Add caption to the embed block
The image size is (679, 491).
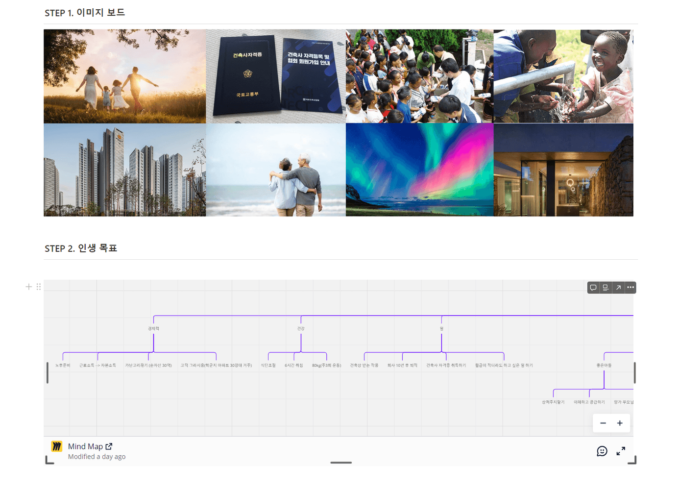pos(606,288)
